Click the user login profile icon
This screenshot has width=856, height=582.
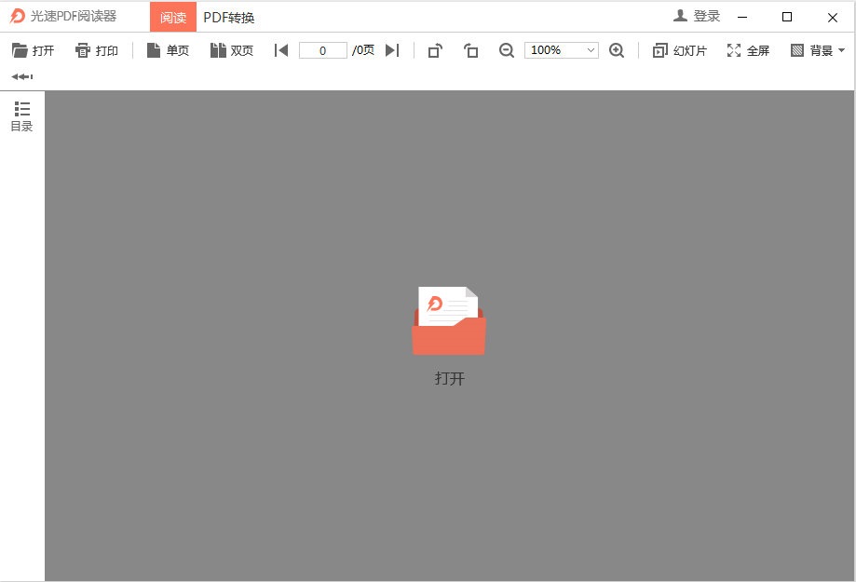(x=679, y=16)
